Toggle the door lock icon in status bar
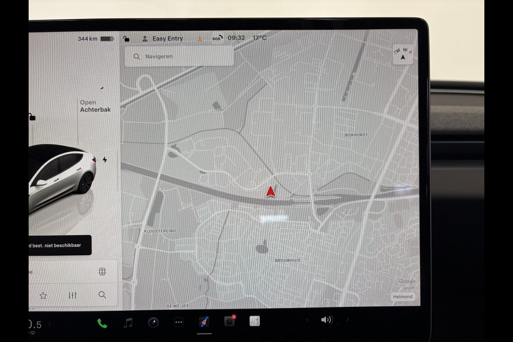 pyautogui.click(x=126, y=38)
